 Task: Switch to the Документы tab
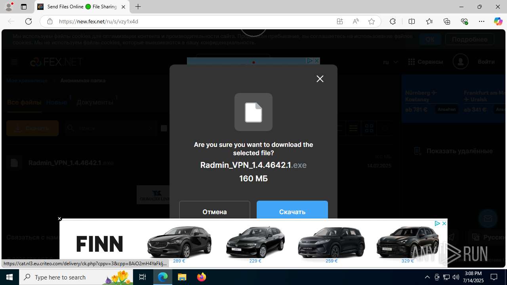pos(95,102)
